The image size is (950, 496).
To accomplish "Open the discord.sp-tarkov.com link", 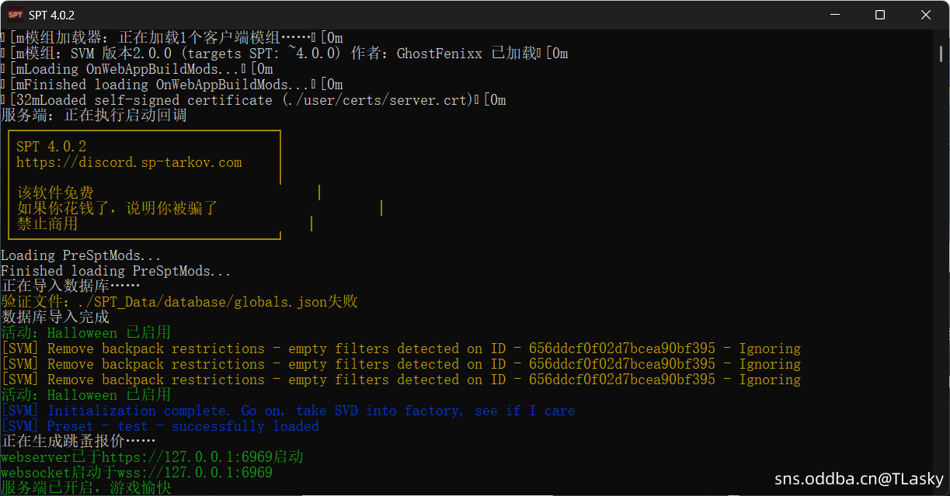I will pyautogui.click(x=129, y=163).
